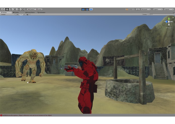The height and width of the screenshot is (124, 175).
Task: Open the Shaded draw mode dropdown
Action: coord(8,15)
